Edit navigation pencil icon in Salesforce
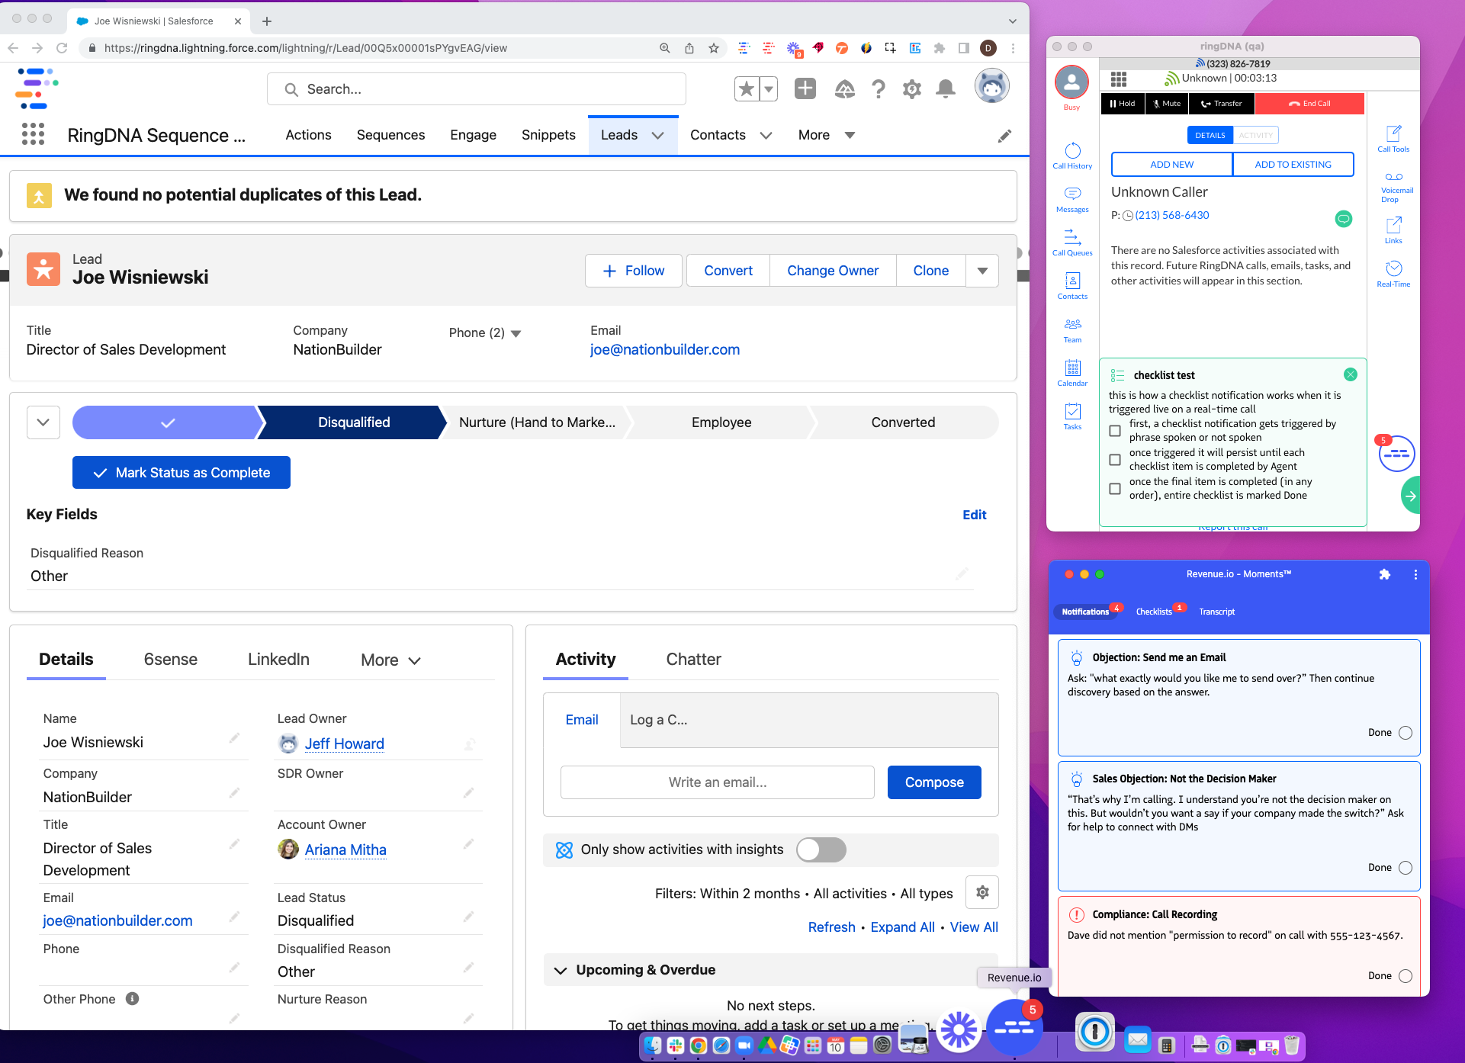1465x1063 pixels. click(1005, 136)
